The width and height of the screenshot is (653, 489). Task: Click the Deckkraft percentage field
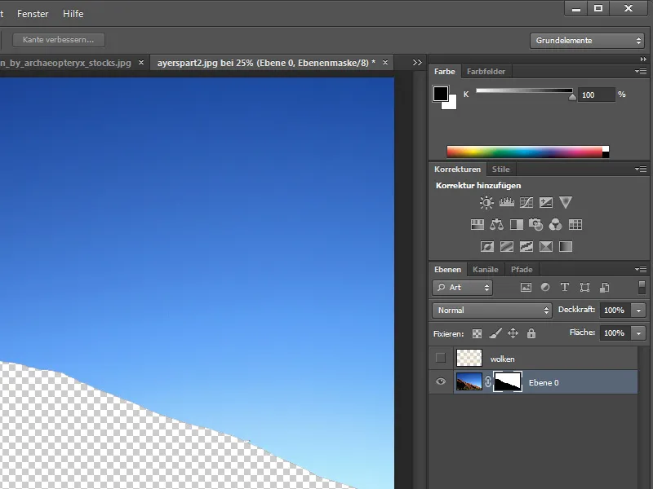[x=615, y=311]
